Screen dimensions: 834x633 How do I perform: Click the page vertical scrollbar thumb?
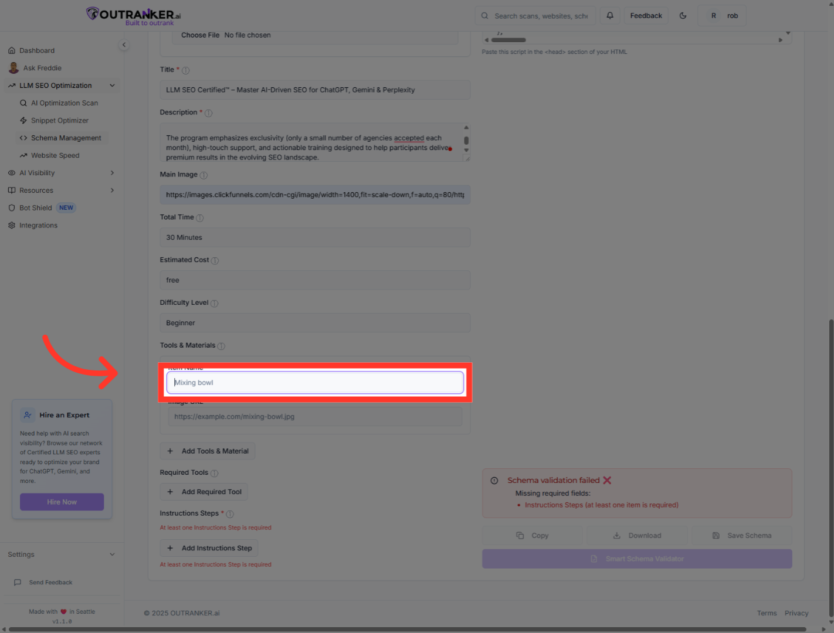(831, 469)
